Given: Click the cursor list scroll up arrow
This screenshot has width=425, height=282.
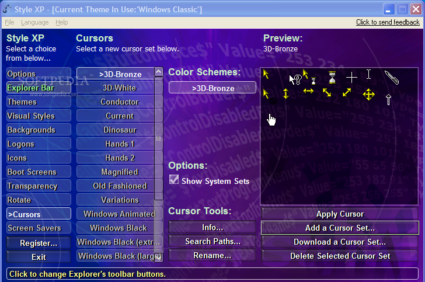Looking at the screenshot, I should [159, 72].
